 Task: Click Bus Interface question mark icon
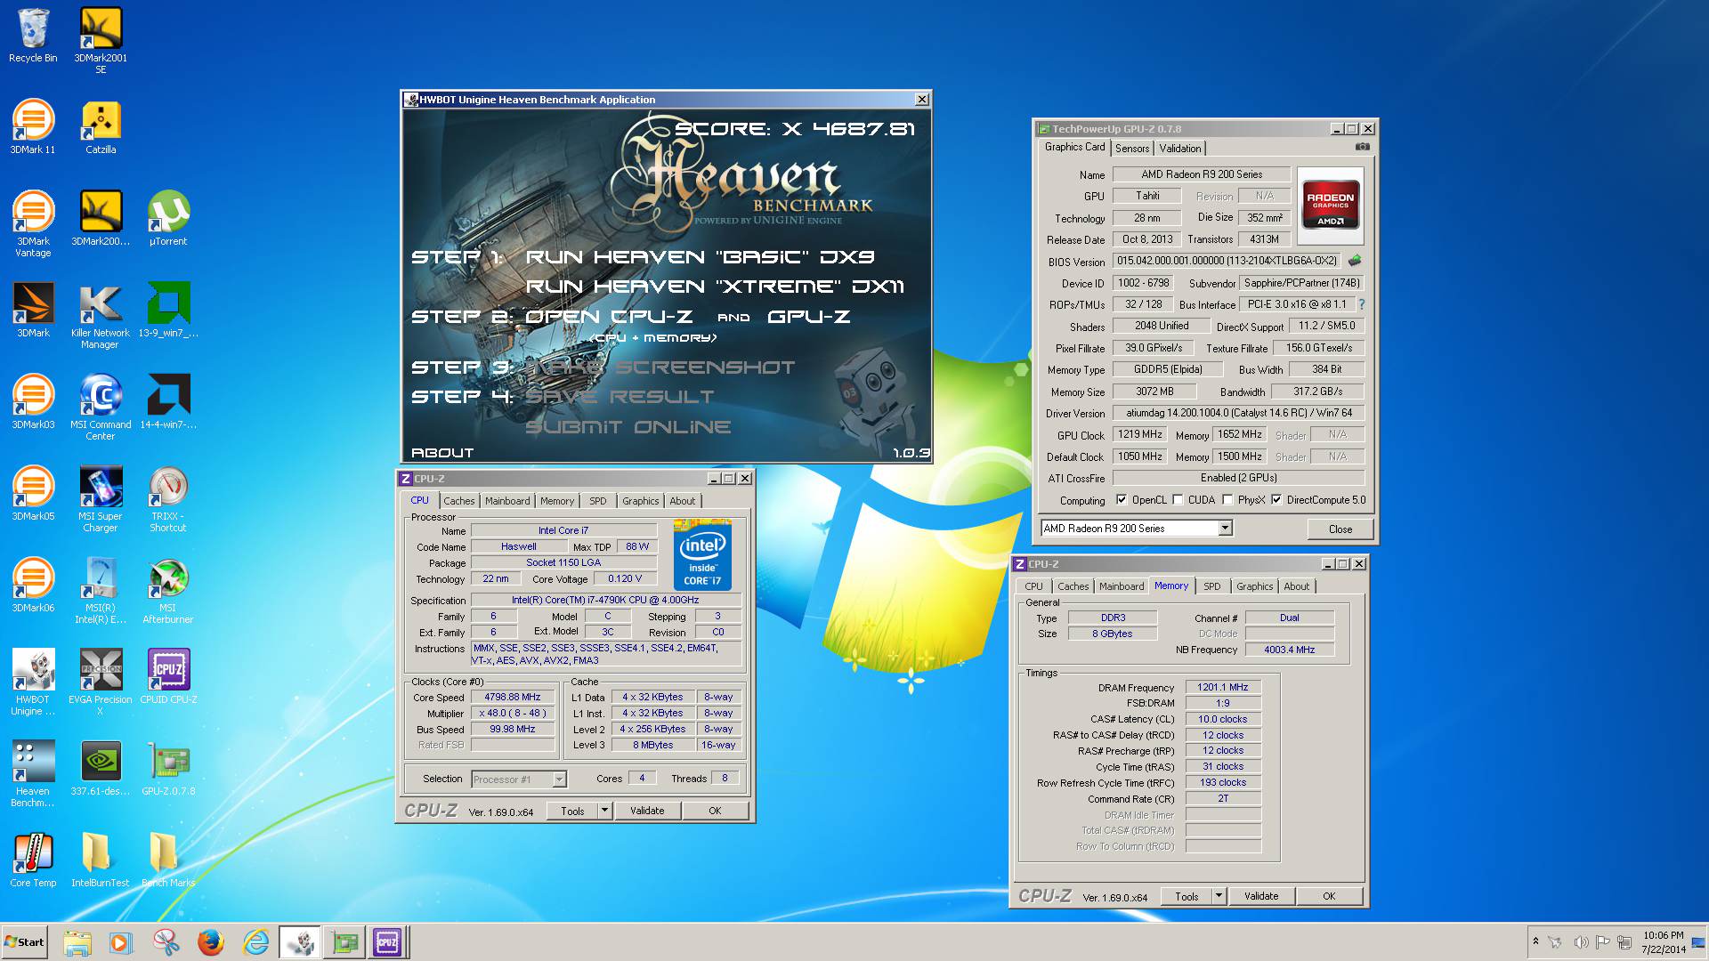pyautogui.click(x=1362, y=304)
